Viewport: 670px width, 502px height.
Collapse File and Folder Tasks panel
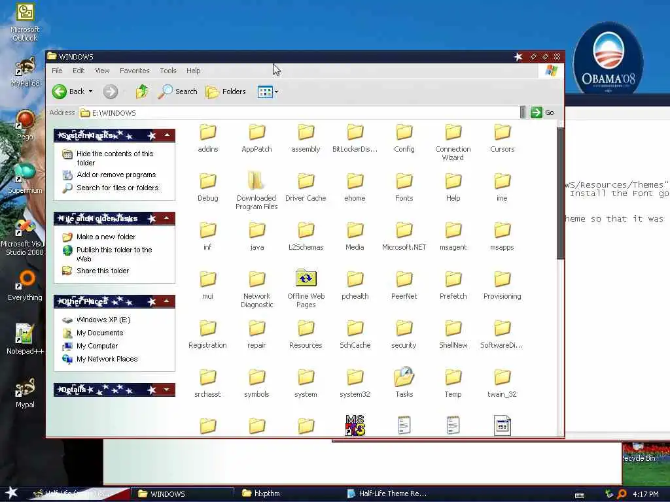[167, 218]
